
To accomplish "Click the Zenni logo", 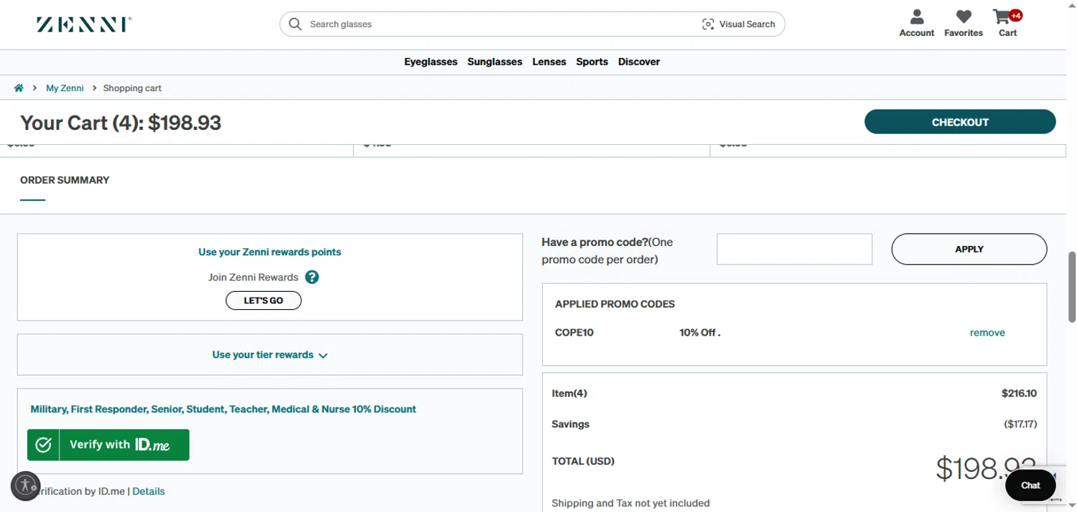I will click(84, 25).
